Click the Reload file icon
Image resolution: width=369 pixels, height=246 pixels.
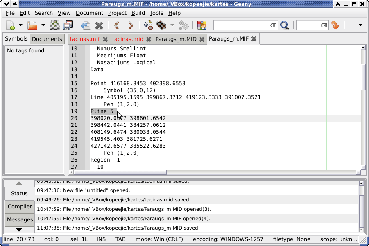point(86,25)
